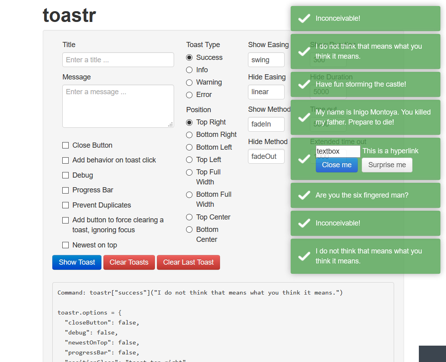
Task: Click the Clear Toasts button
Action: tap(129, 262)
